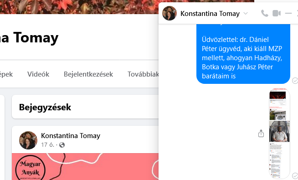This screenshot has width=298, height=180.
Task: Open Konstantina Tomay post author link
Action: pyautogui.click(x=71, y=136)
